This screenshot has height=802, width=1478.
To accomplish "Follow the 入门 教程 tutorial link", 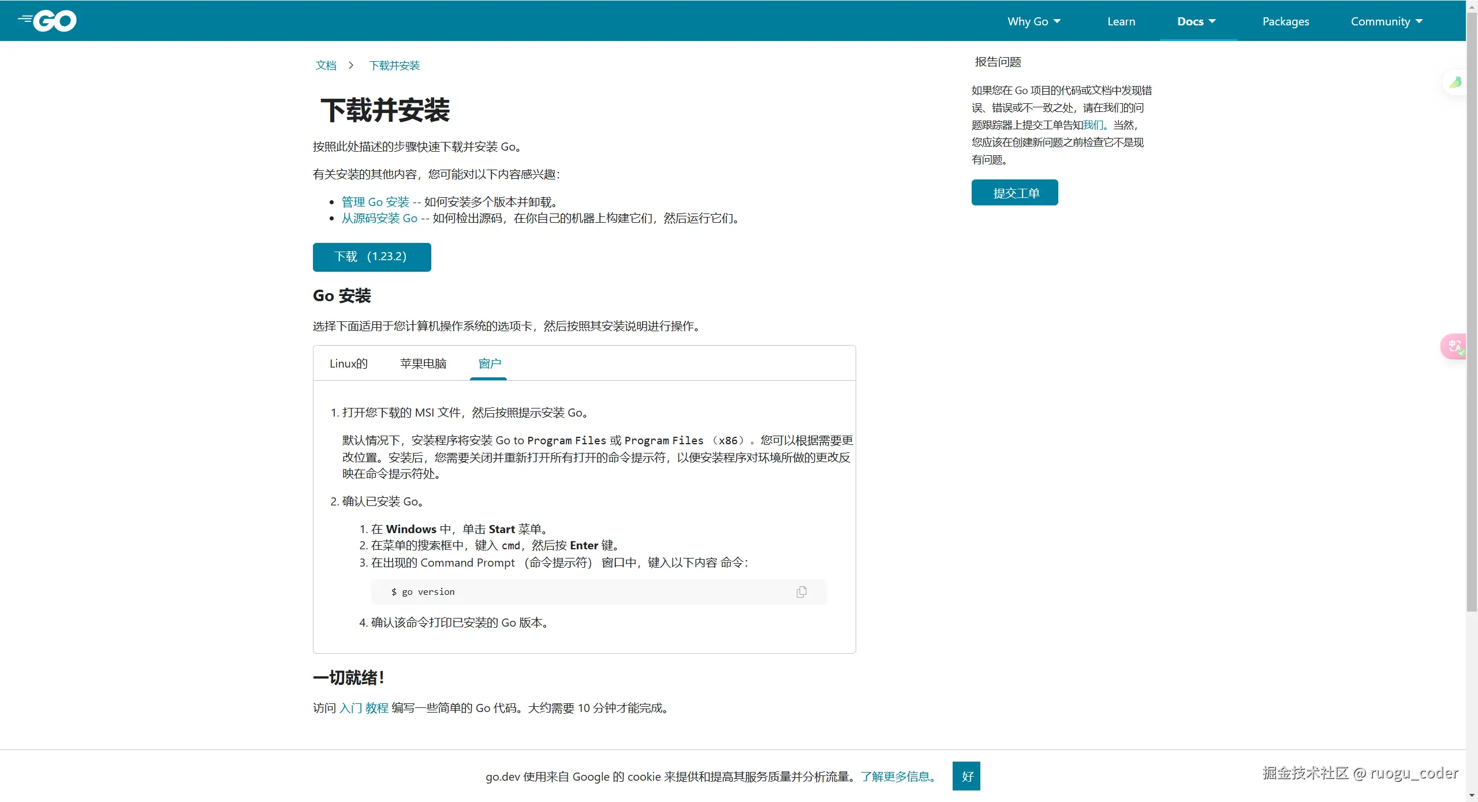I will tap(364, 708).
